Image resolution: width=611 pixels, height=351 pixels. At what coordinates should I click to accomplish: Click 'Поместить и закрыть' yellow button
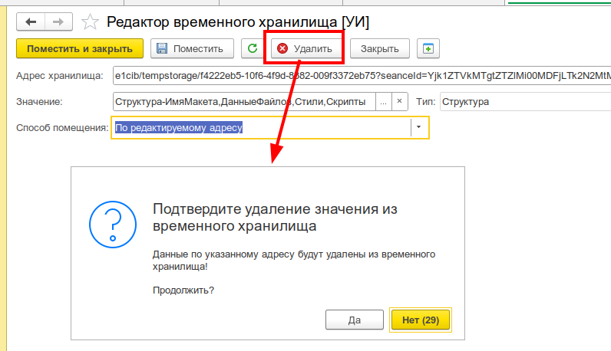click(x=80, y=48)
